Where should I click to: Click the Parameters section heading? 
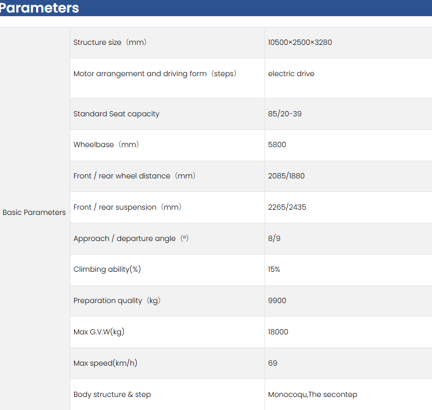(x=40, y=8)
